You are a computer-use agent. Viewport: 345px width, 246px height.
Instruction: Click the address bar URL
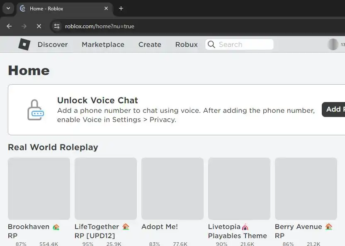coord(100,26)
